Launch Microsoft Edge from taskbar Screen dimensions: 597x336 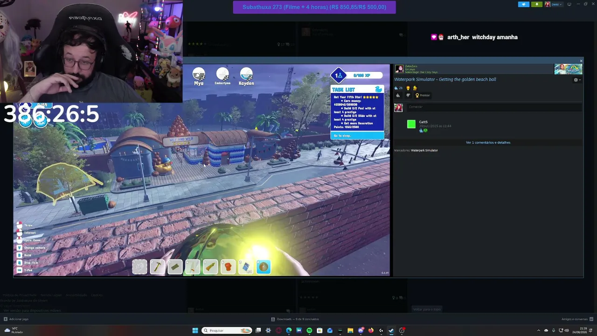[289, 330]
